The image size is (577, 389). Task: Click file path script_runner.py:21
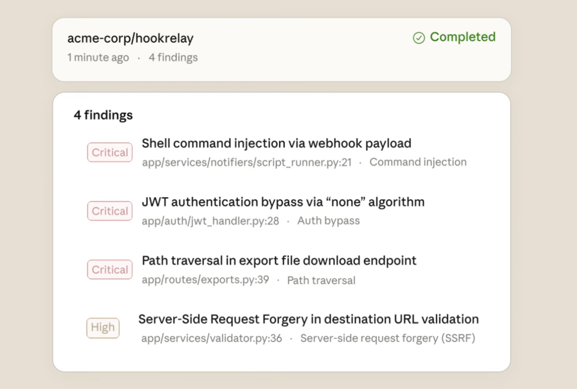247,162
